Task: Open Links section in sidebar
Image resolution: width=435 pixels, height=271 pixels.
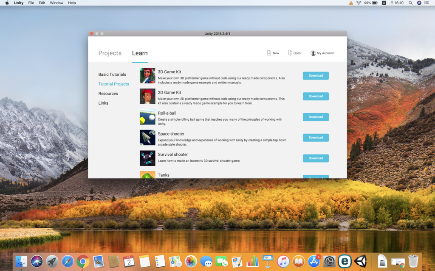Action: click(103, 103)
